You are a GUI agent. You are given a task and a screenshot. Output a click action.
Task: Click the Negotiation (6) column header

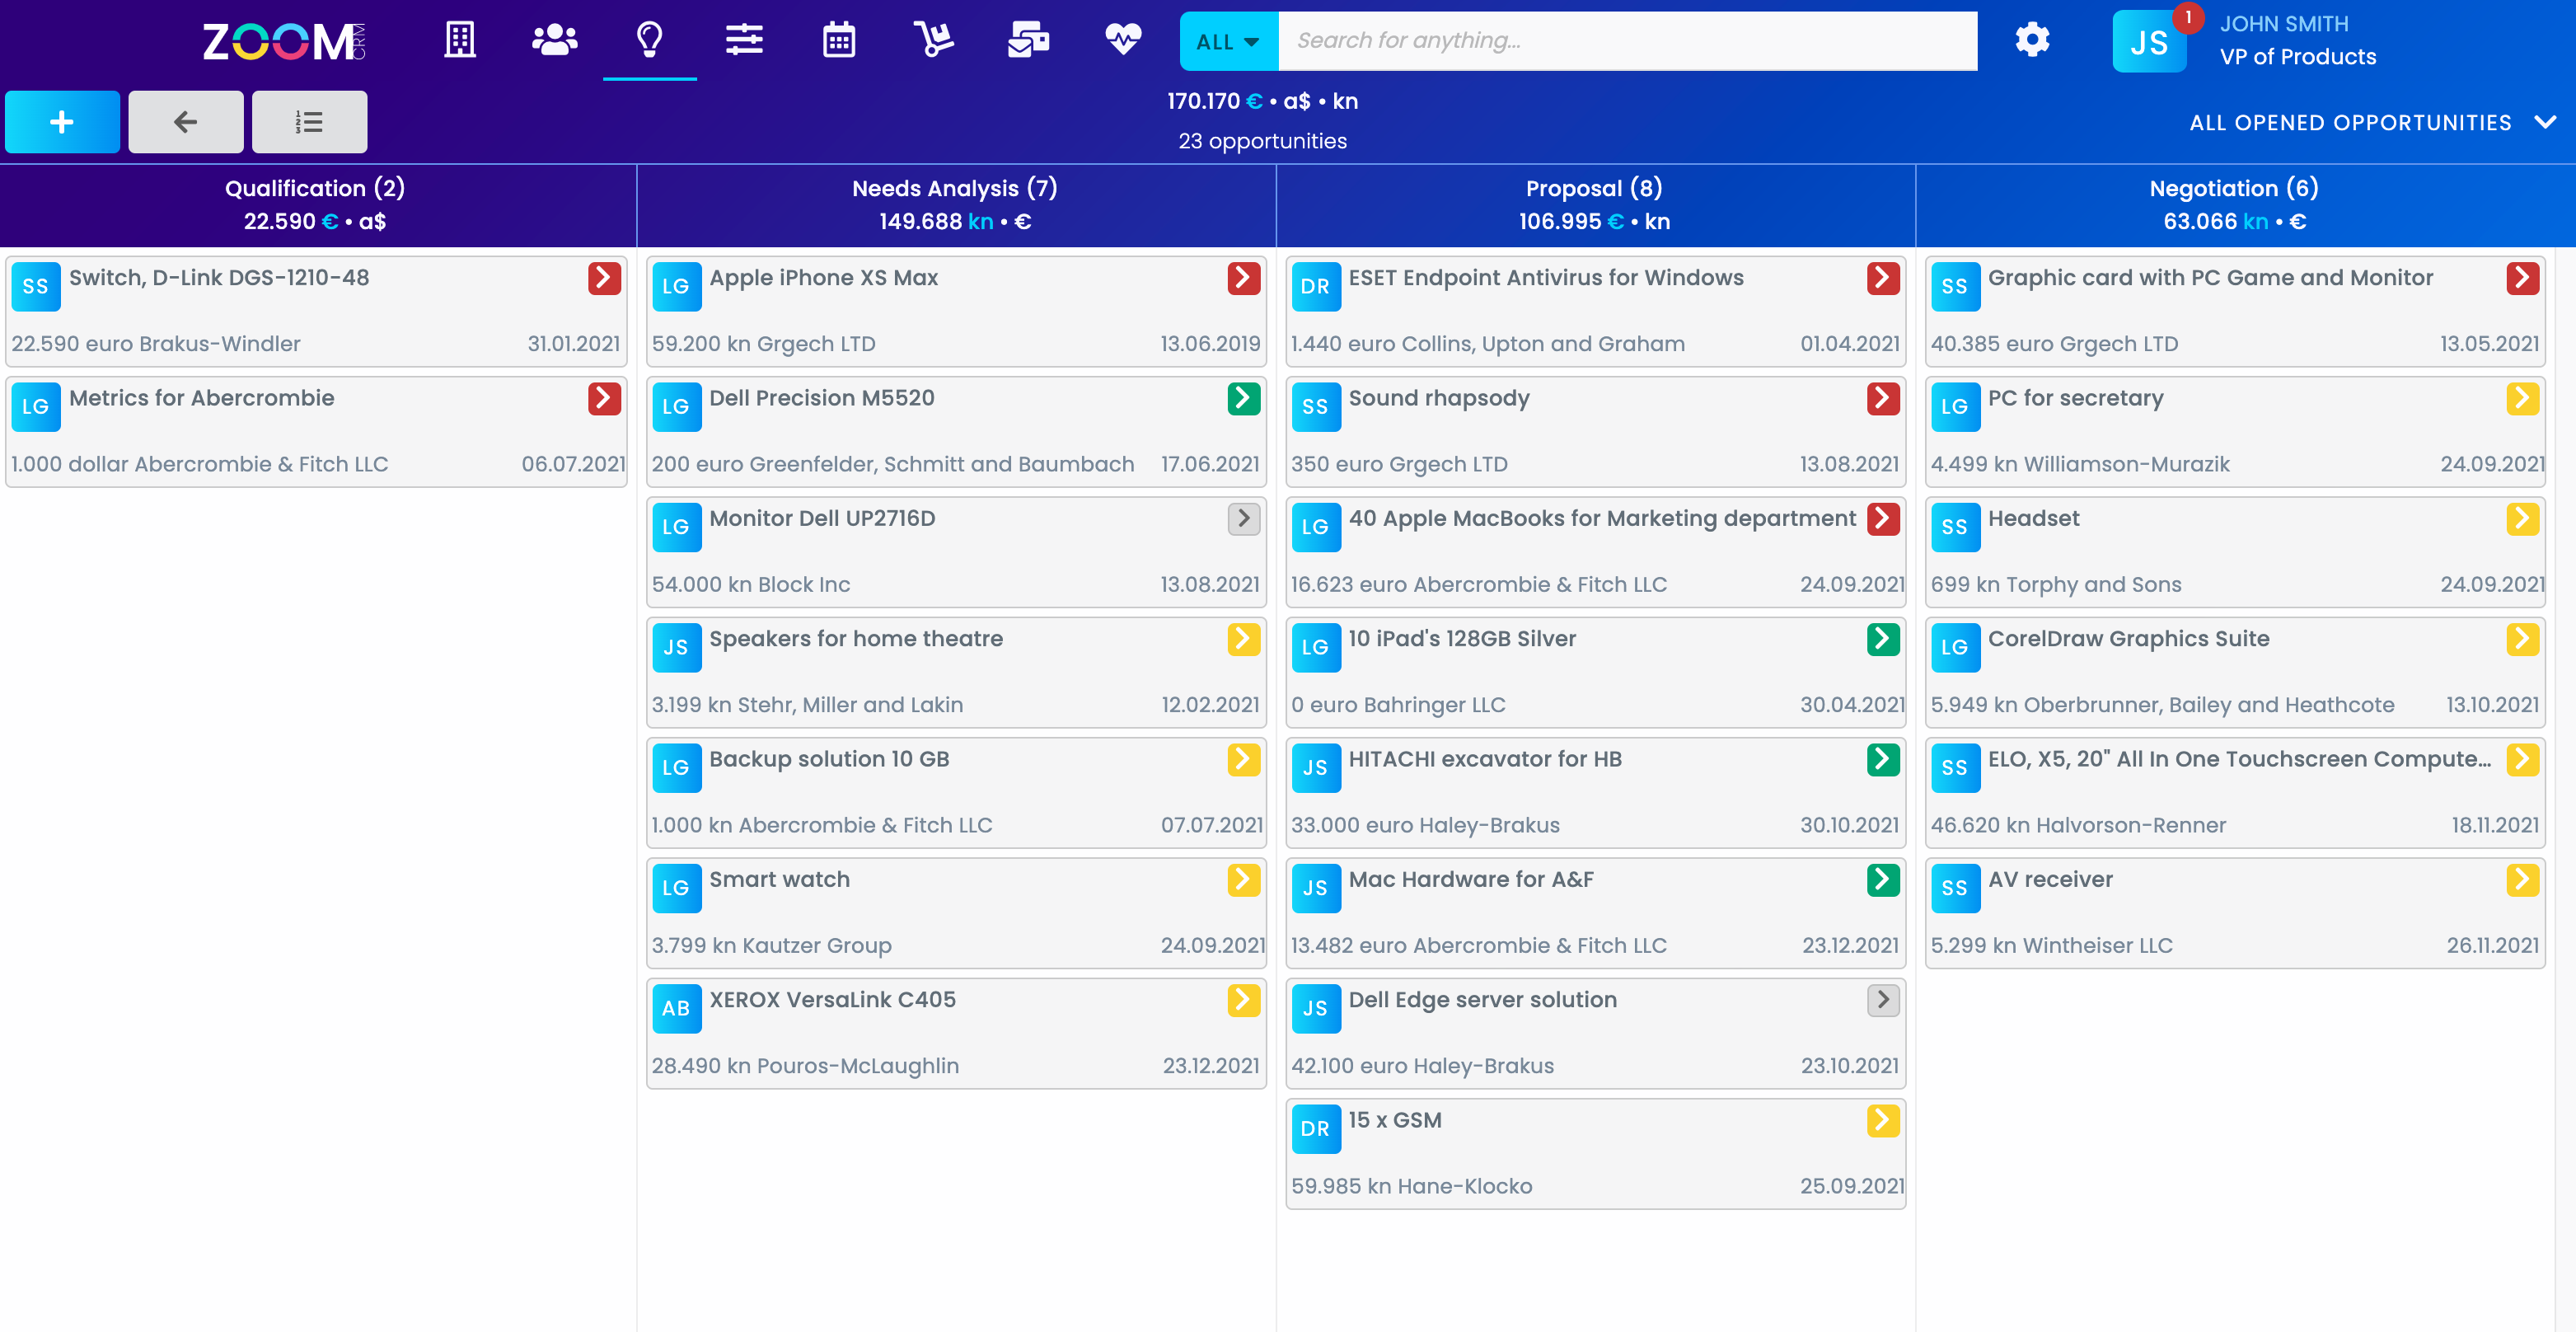pos(2234,205)
